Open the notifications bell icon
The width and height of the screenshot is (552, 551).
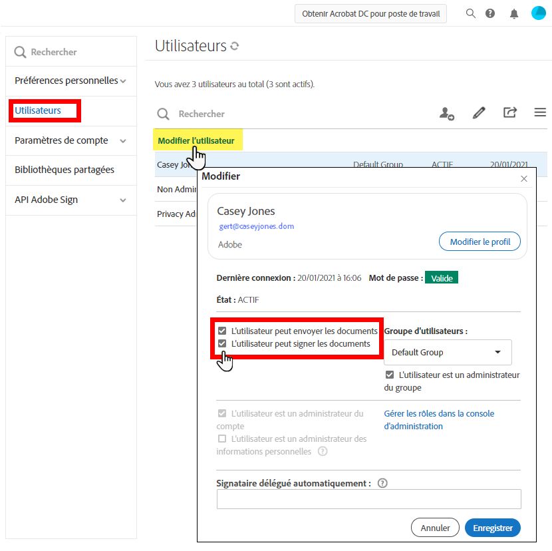pyautogui.click(x=514, y=14)
